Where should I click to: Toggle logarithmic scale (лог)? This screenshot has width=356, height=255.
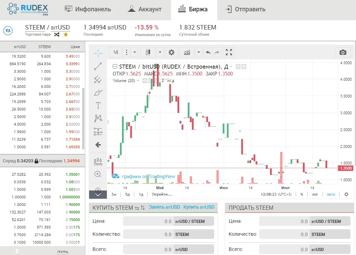tap(315, 194)
